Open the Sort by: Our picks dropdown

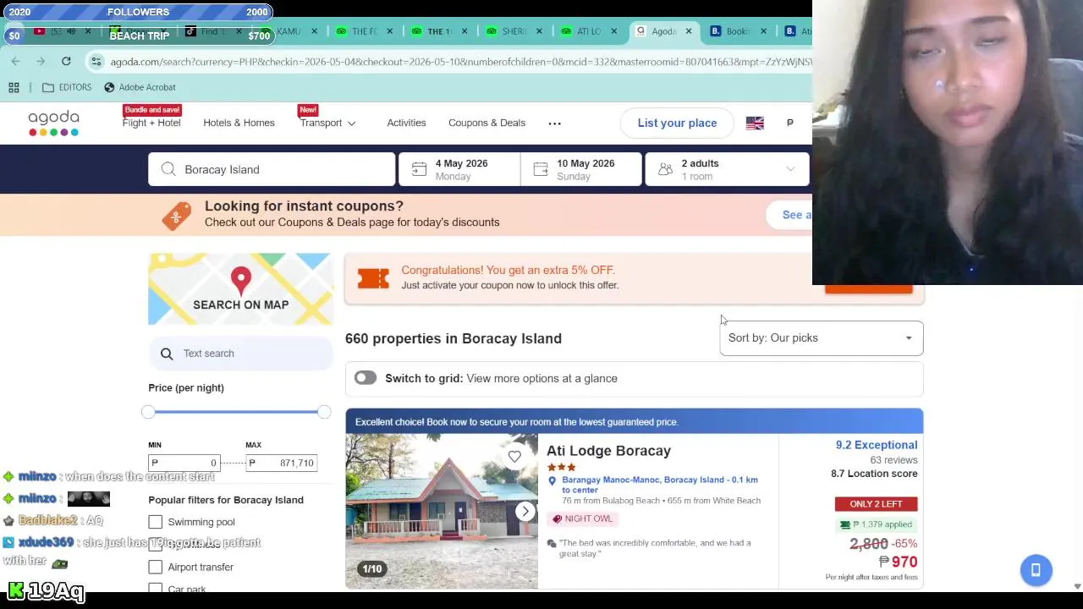(821, 337)
